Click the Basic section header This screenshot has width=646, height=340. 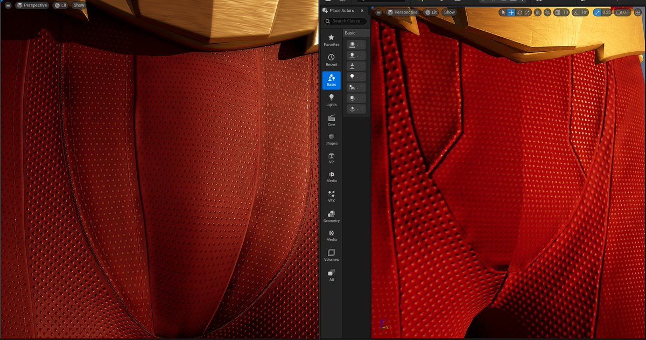click(x=356, y=33)
